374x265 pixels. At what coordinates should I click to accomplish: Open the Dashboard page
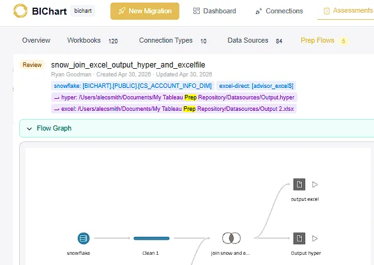(x=214, y=11)
